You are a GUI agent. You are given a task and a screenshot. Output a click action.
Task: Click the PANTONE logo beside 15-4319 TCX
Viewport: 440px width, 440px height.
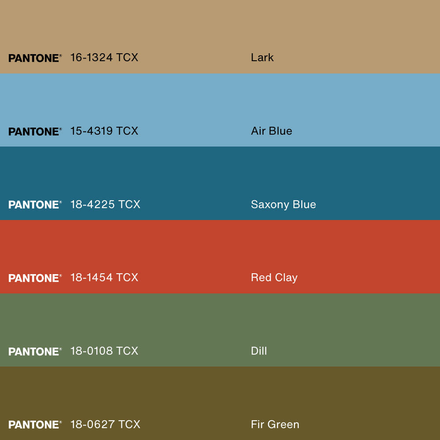coord(35,132)
